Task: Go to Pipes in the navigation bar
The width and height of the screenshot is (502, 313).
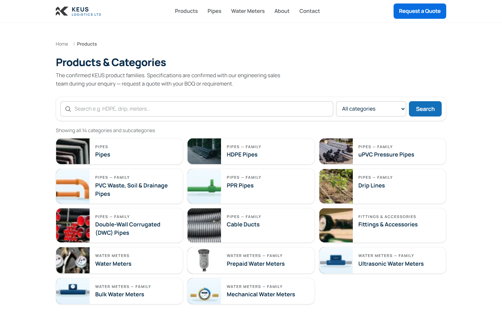Action: click(x=214, y=11)
